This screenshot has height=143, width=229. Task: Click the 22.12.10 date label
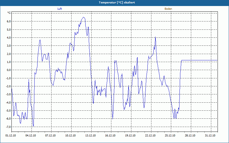151,136
